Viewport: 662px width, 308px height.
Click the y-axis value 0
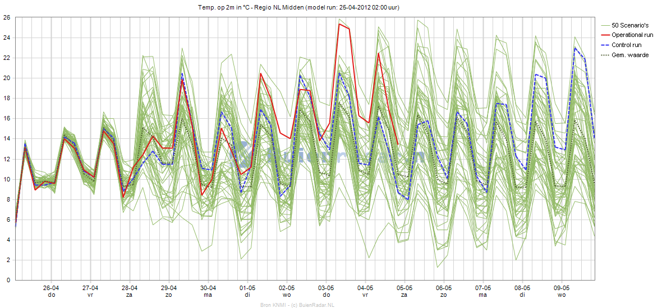[x=8, y=281]
